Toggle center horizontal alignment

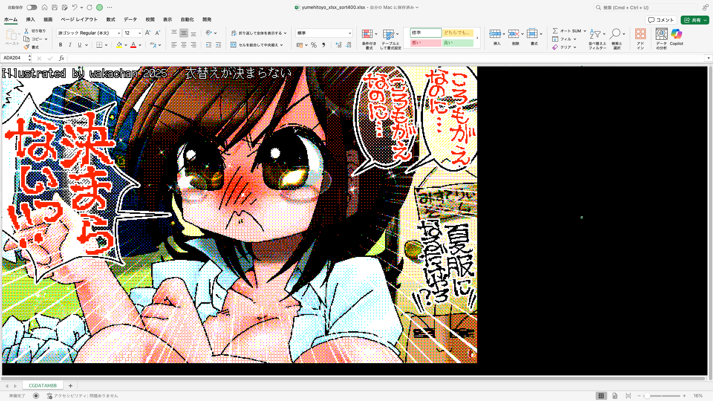(184, 45)
